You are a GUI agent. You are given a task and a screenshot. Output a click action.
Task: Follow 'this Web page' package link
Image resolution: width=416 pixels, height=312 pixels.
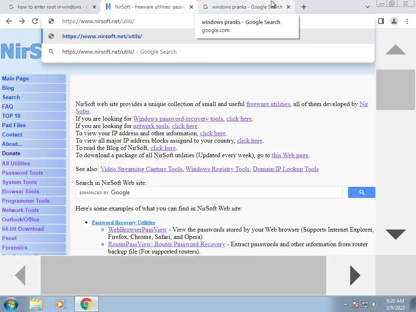click(290, 155)
